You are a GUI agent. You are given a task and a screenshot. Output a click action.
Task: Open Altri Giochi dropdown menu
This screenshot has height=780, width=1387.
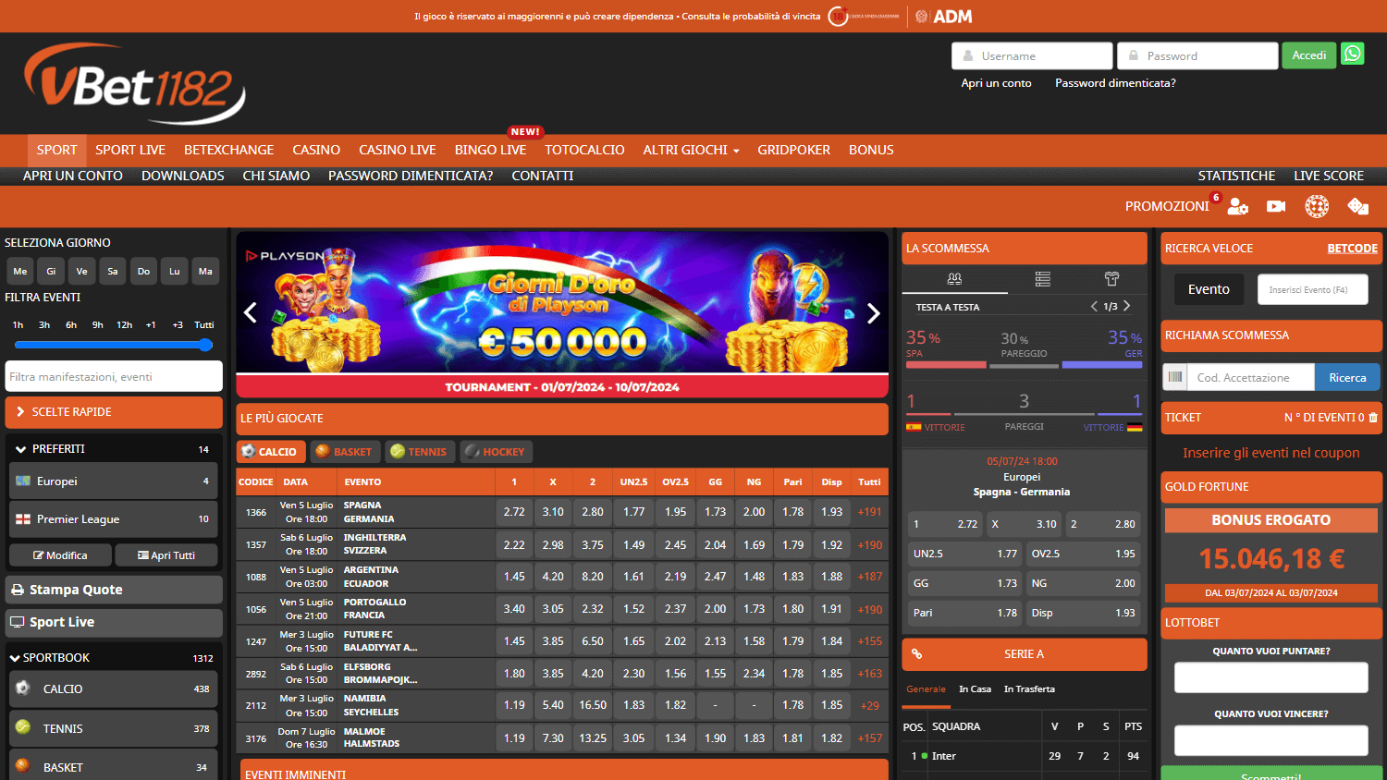(x=691, y=150)
